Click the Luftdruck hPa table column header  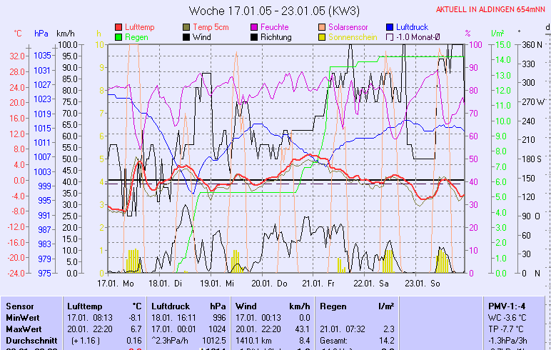tap(189, 306)
